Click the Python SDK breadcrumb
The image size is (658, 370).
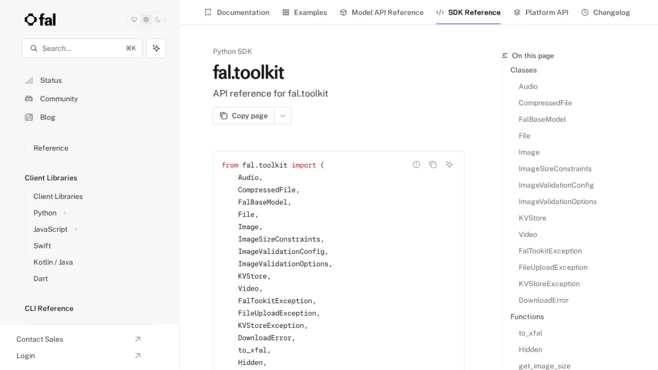pyautogui.click(x=232, y=52)
